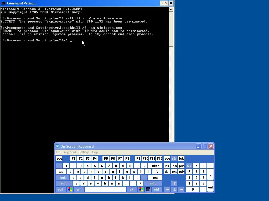The height and width of the screenshot is (201, 269).
Task: Close the On-Screen Keyboard window
Action: click(211, 146)
